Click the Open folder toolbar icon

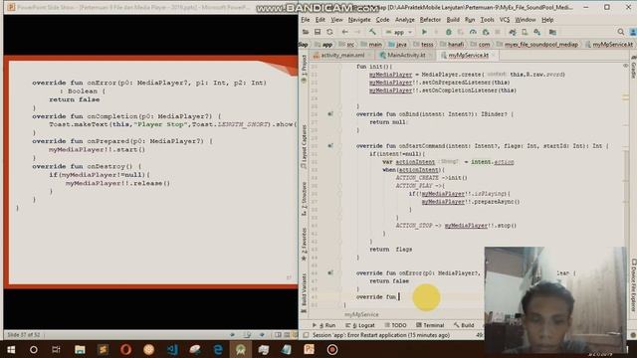306,32
